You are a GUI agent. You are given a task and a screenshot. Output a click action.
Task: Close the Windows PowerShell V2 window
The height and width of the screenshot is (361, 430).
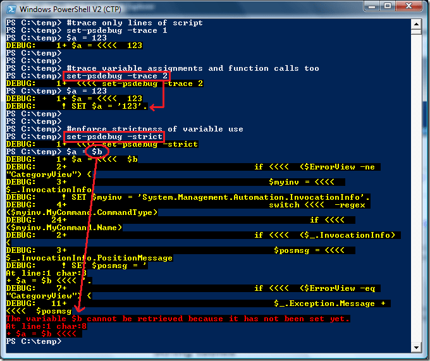[408, 6]
